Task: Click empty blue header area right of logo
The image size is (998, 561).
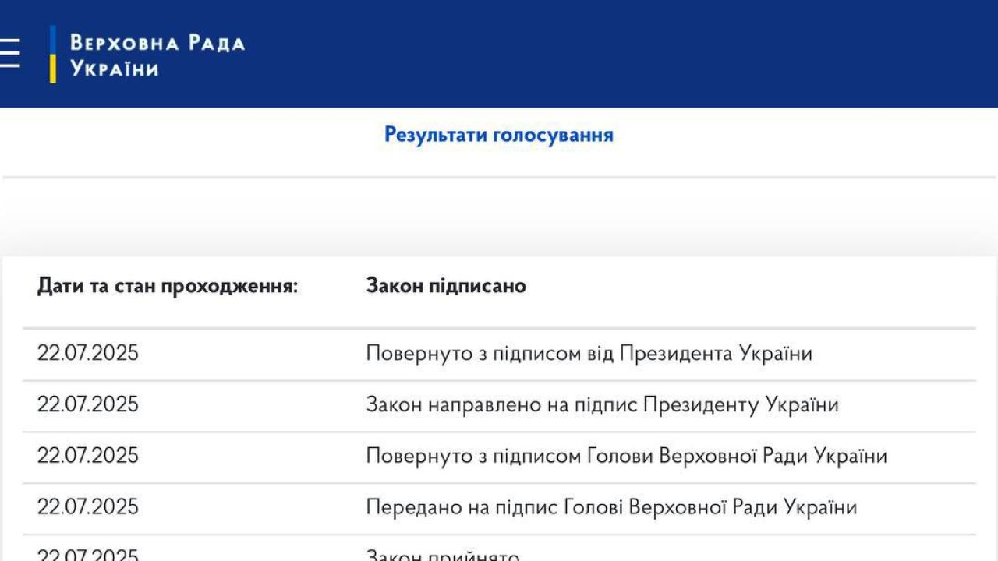Action: (x=624, y=53)
